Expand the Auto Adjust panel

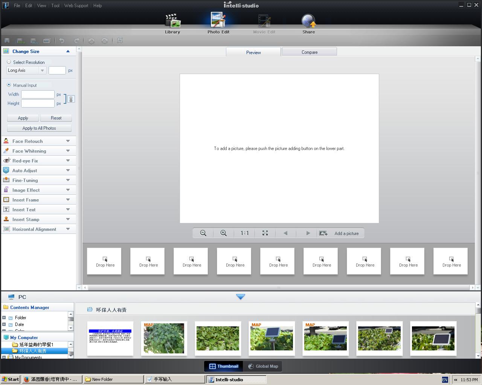point(68,170)
